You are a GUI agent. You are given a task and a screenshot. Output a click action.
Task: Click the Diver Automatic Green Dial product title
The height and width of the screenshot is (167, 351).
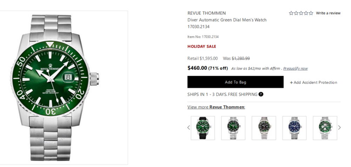(227, 20)
